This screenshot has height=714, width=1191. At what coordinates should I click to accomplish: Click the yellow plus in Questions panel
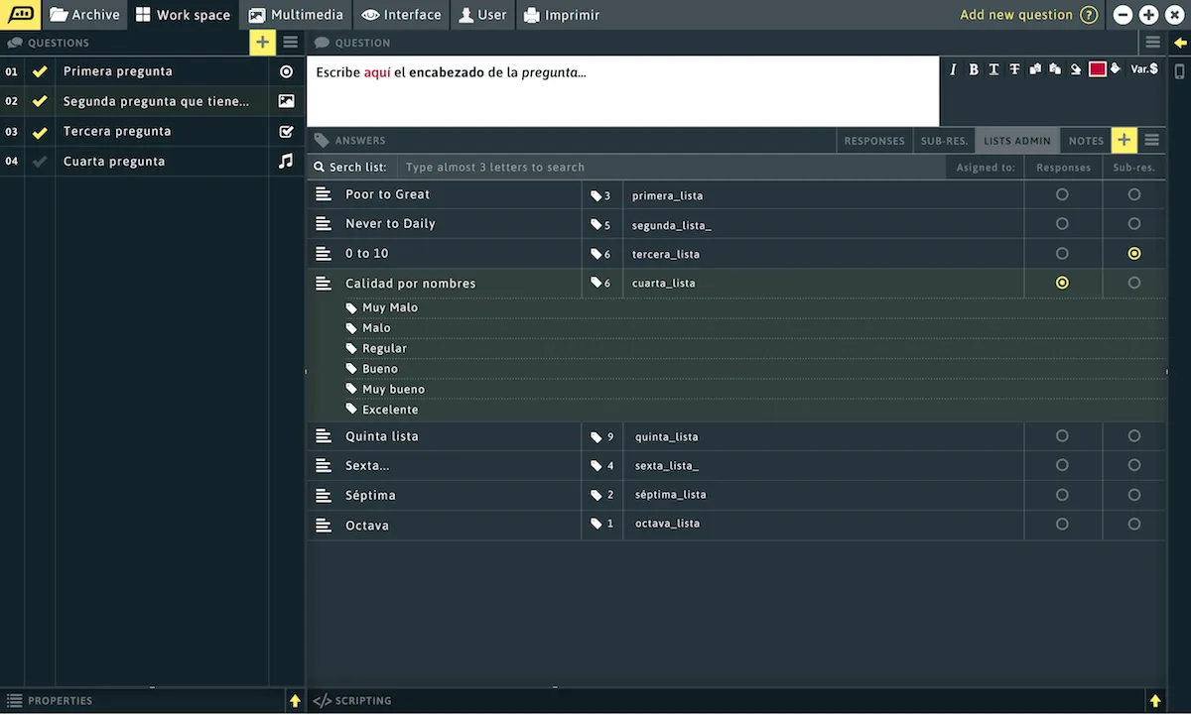coord(262,42)
